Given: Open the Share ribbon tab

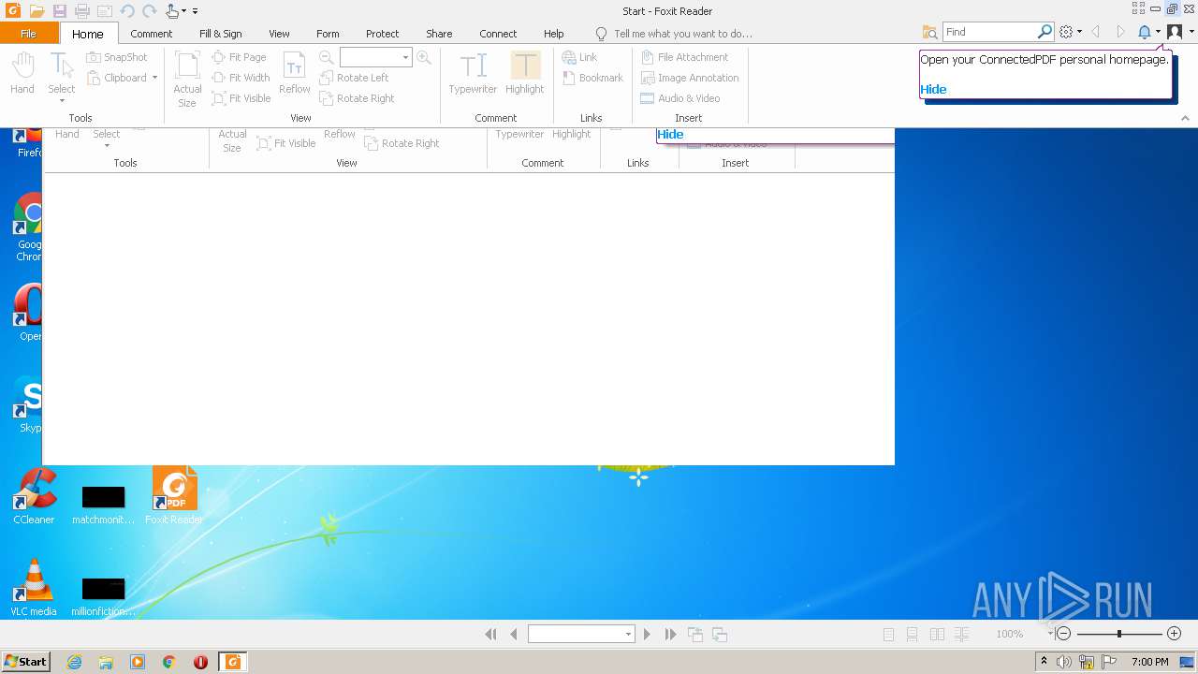Looking at the screenshot, I should pyautogui.click(x=439, y=34).
